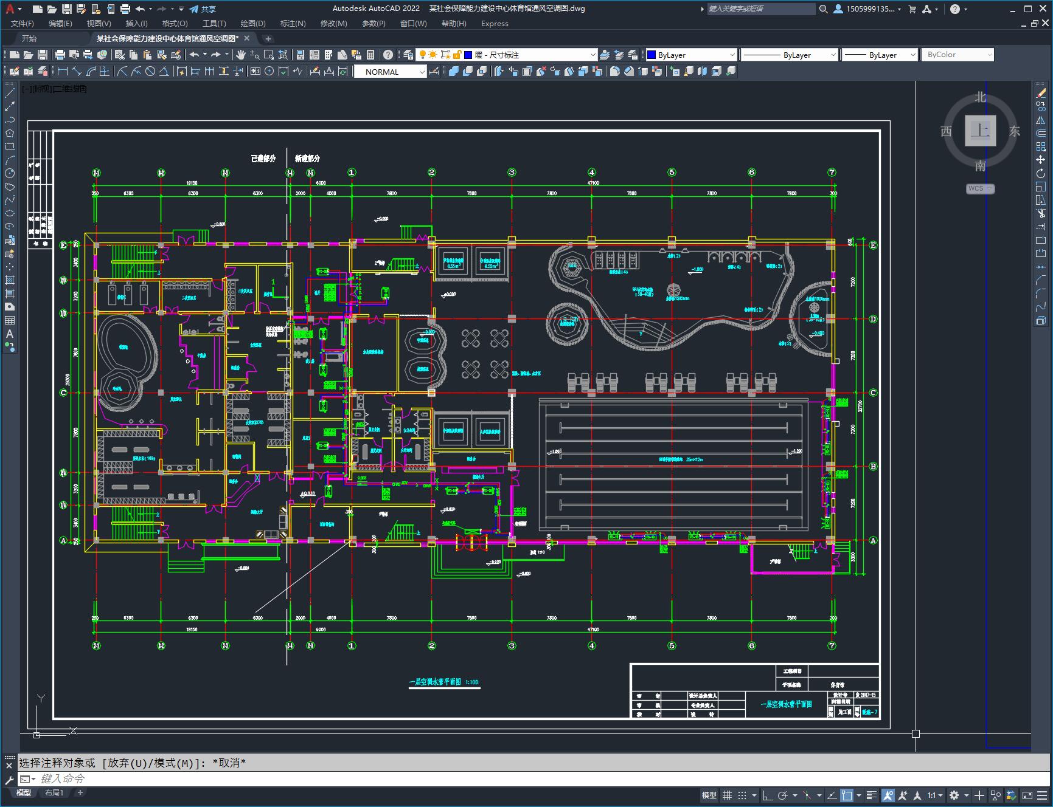Open the Layer Properties Manager icon

(x=408, y=55)
